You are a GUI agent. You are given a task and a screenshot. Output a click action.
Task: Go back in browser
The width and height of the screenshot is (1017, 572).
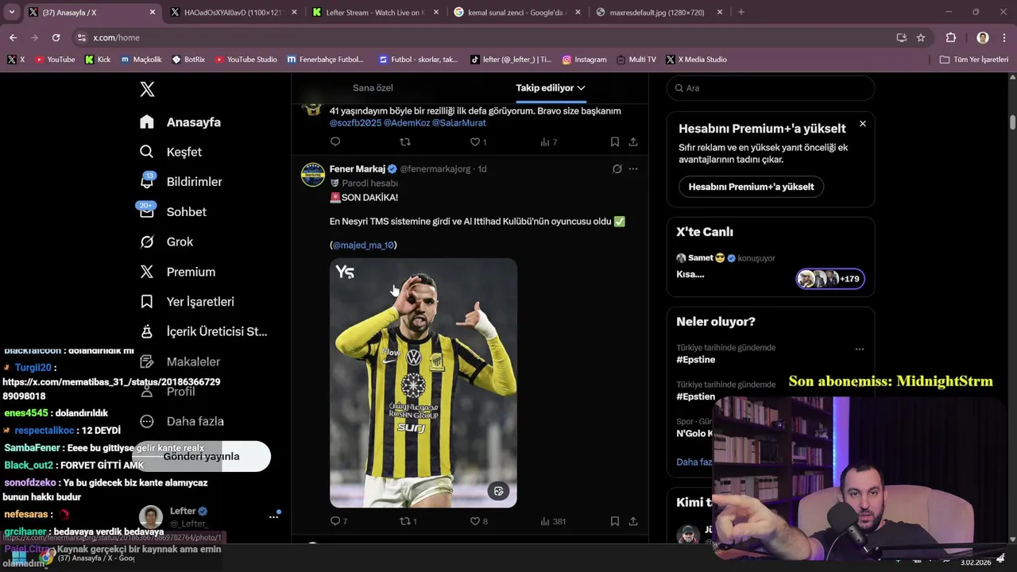click(x=13, y=37)
